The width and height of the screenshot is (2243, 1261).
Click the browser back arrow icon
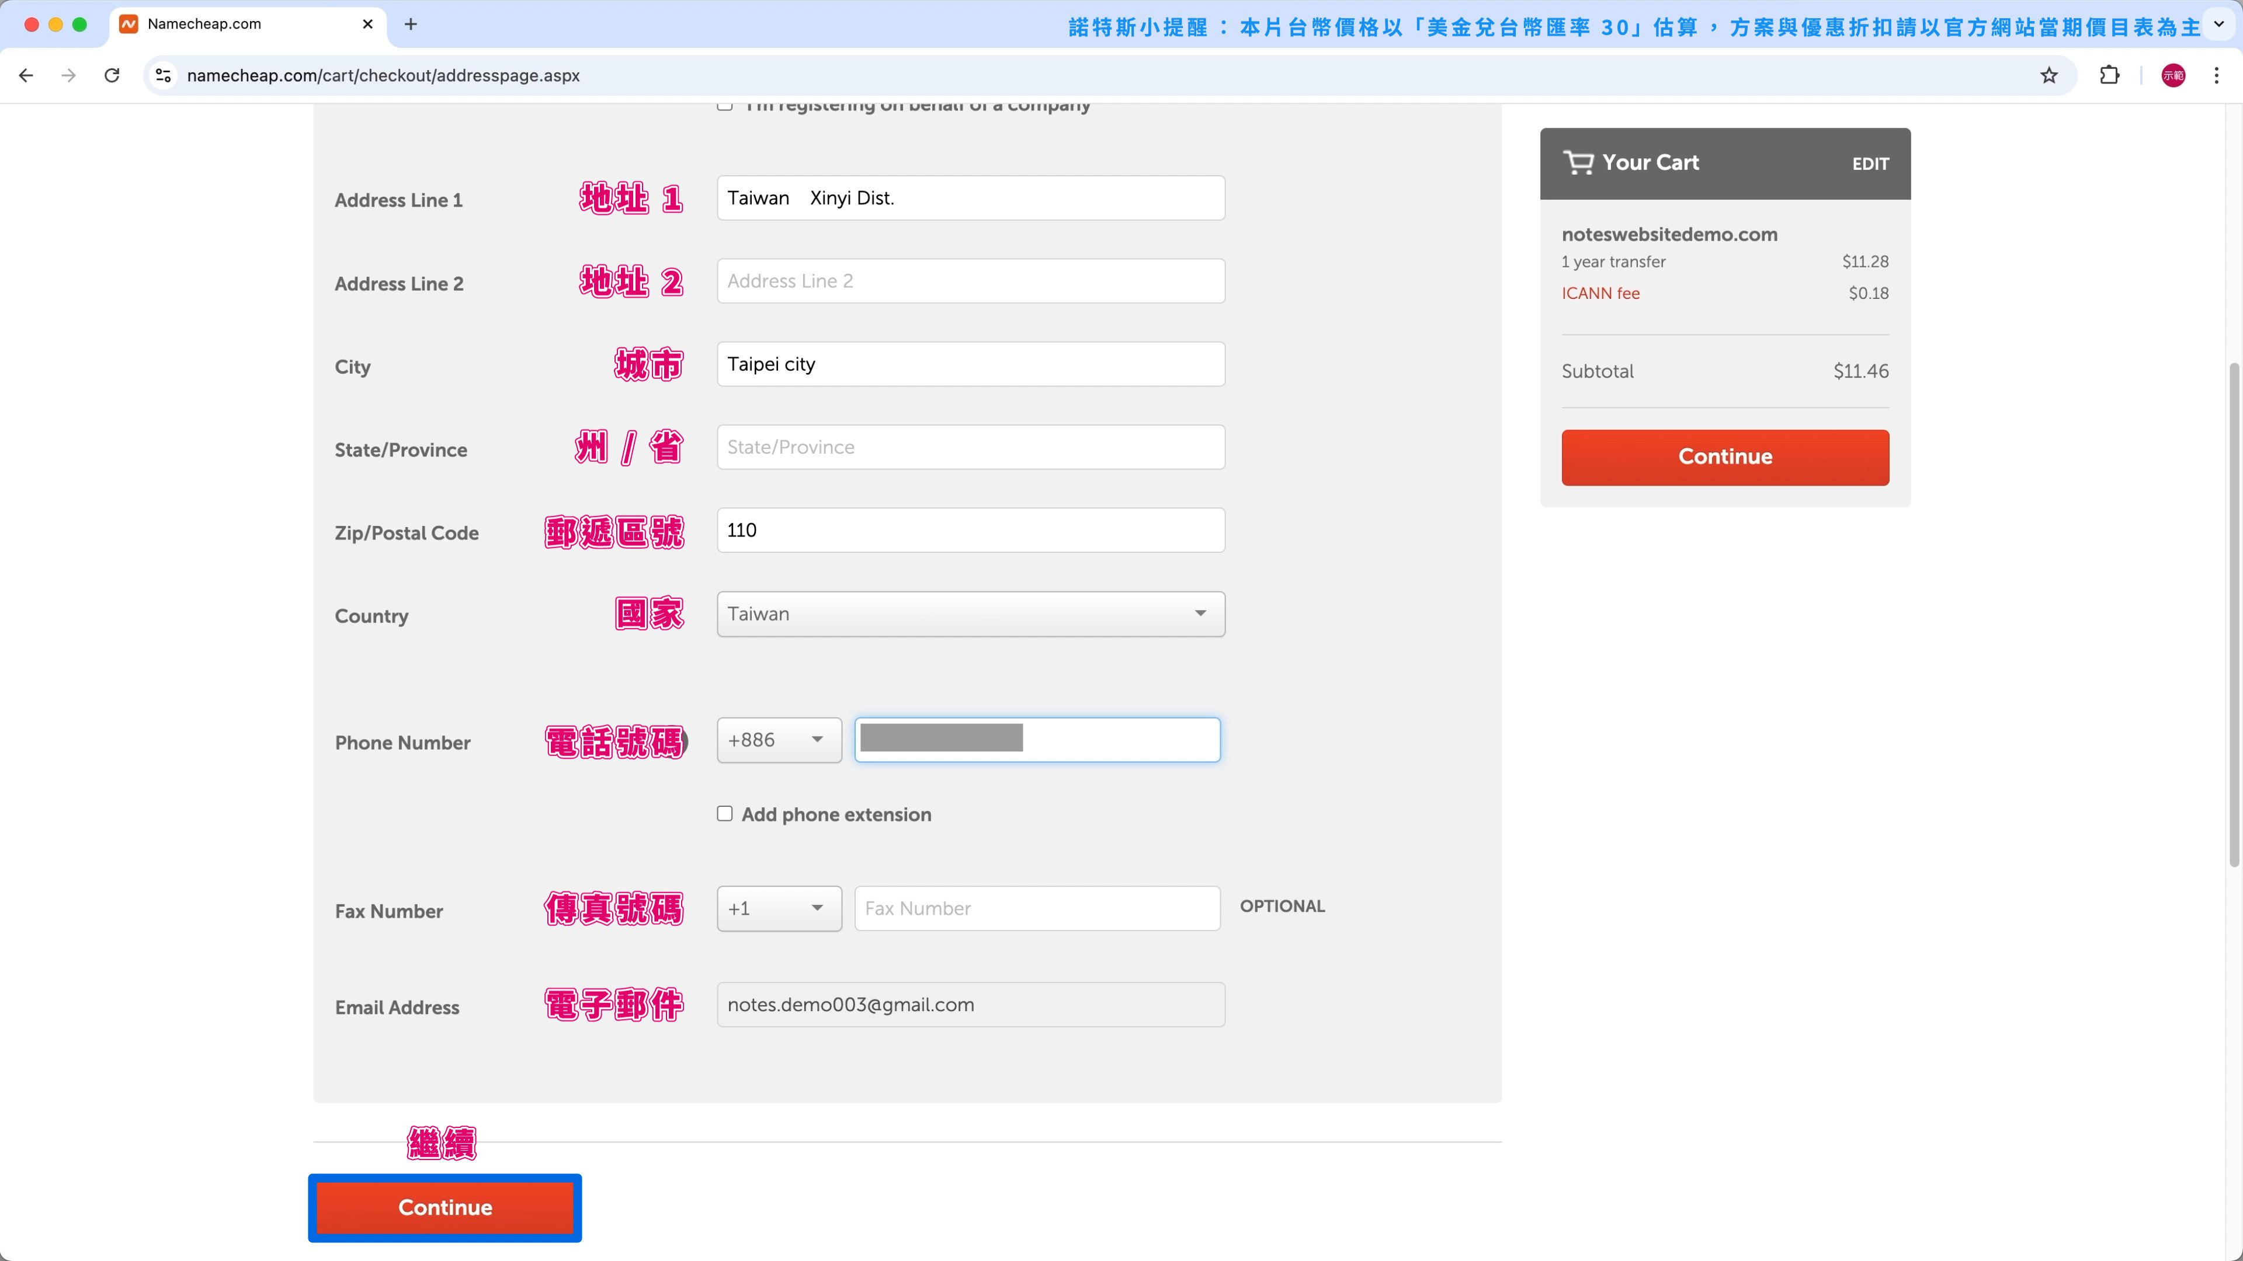pyautogui.click(x=26, y=76)
